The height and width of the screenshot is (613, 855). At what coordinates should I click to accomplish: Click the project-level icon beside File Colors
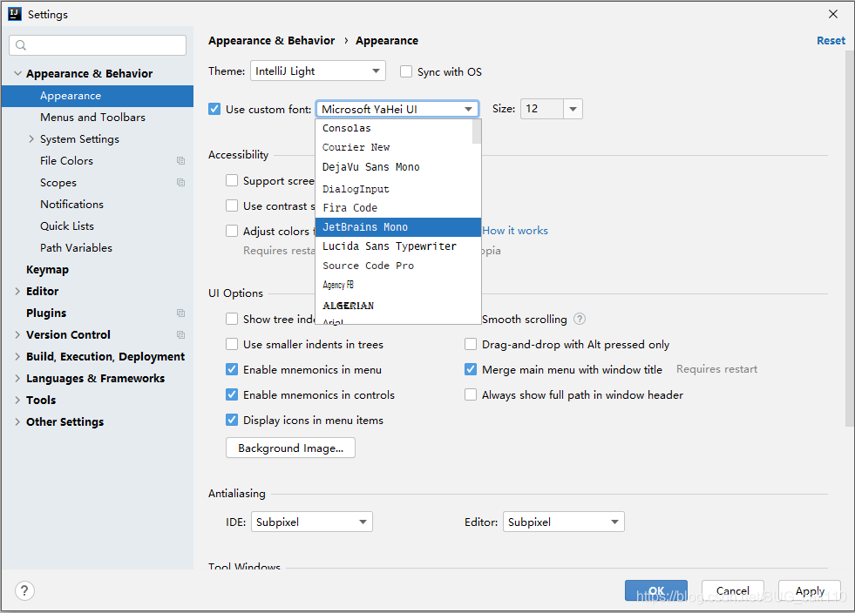(180, 160)
